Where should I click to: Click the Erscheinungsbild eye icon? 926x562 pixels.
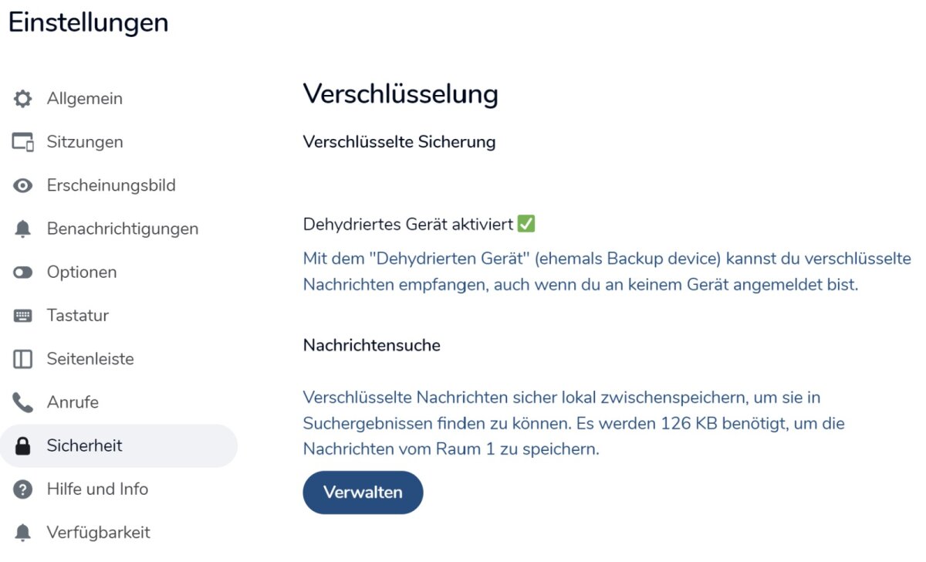tap(23, 186)
